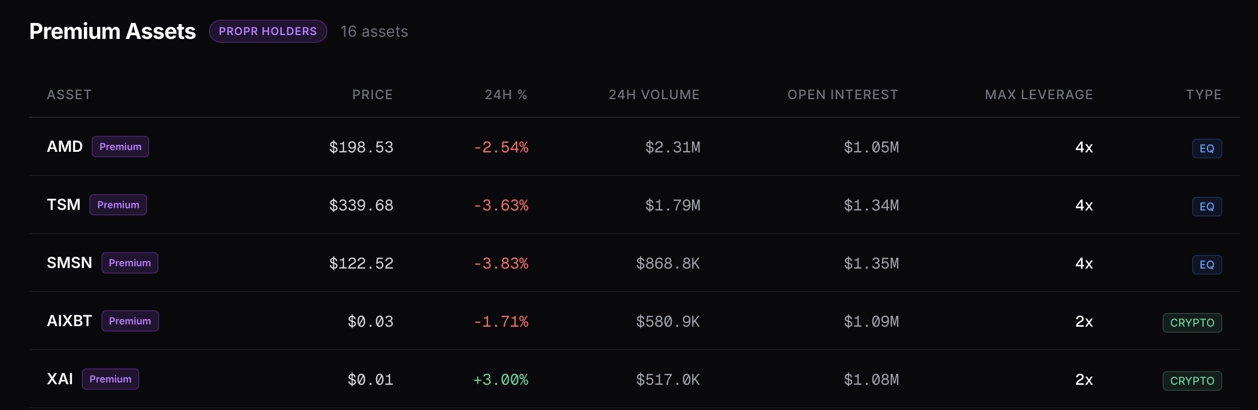Screen dimensions: 1258x410
Task: Click the 16 assets count label
Action: tap(374, 31)
